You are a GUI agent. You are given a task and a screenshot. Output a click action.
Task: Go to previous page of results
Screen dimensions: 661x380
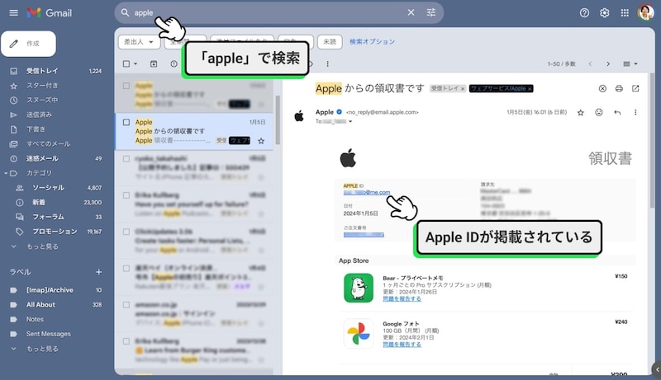pos(590,64)
